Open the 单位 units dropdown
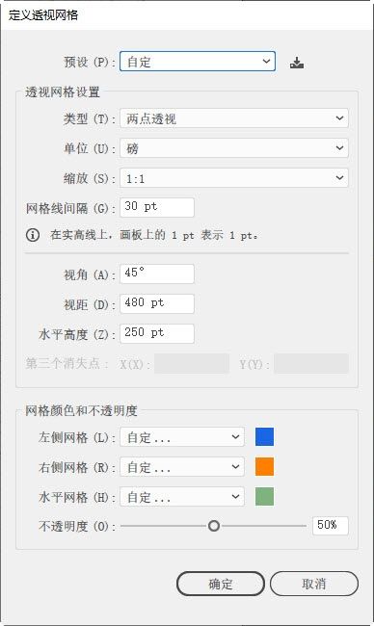The height and width of the screenshot is (626, 374). pyautogui.click(x=234, y=148)
